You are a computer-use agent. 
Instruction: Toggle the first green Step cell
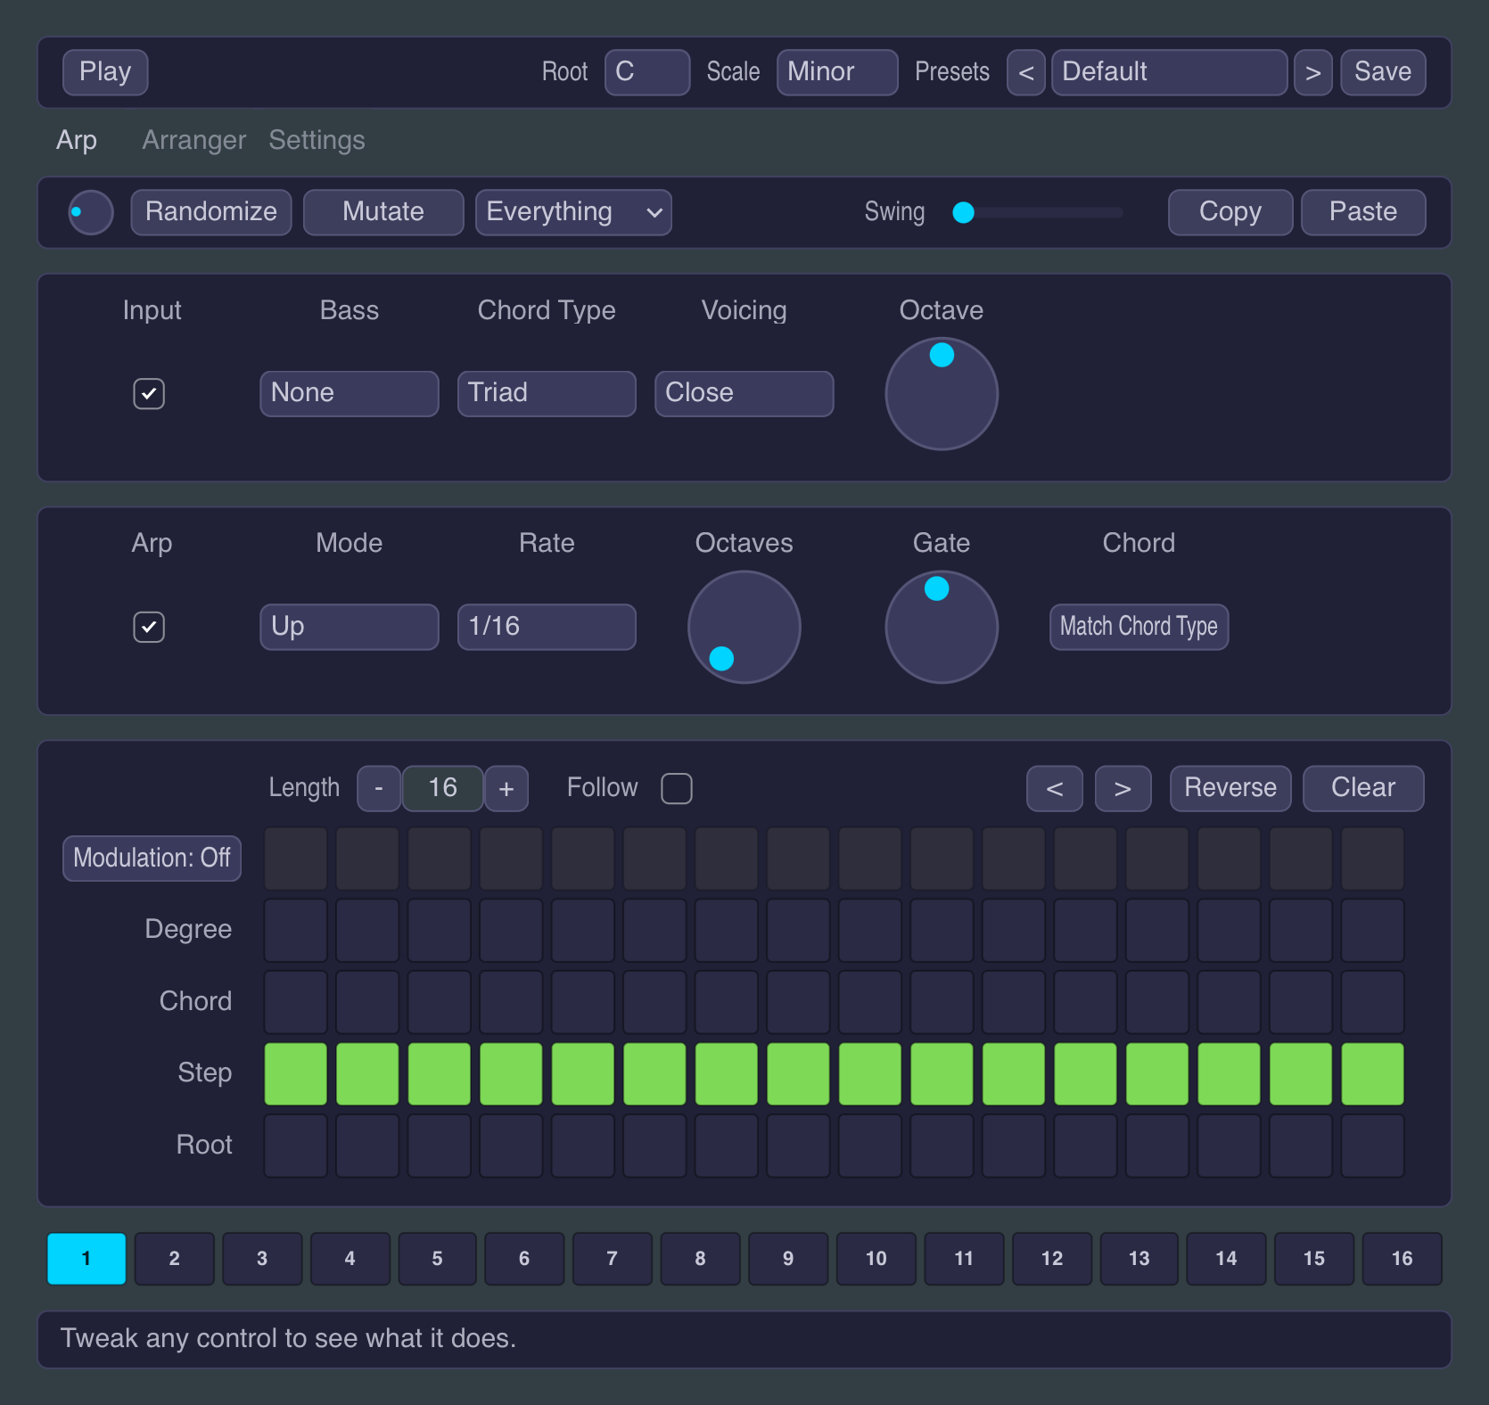pyautogui.click(x=296, y=1074)
